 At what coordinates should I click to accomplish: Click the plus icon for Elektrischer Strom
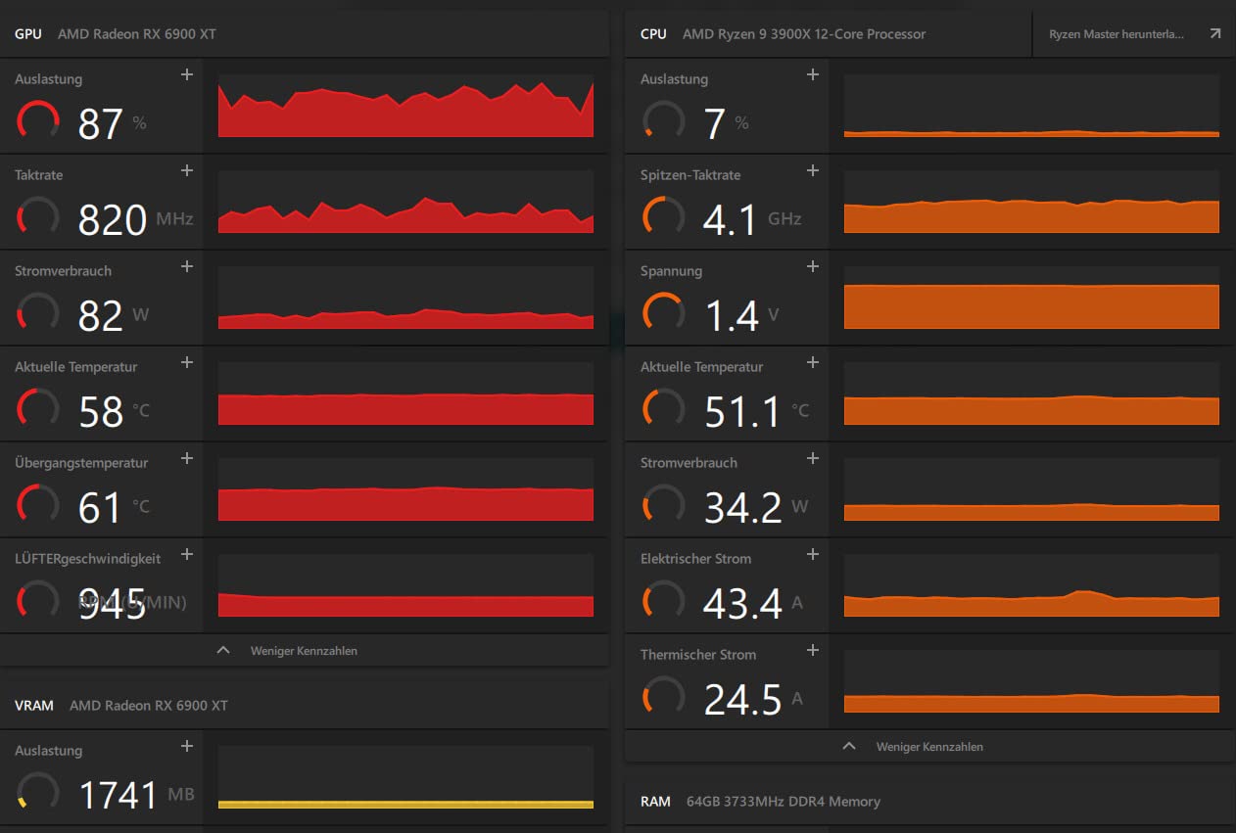tap(812, 555)
